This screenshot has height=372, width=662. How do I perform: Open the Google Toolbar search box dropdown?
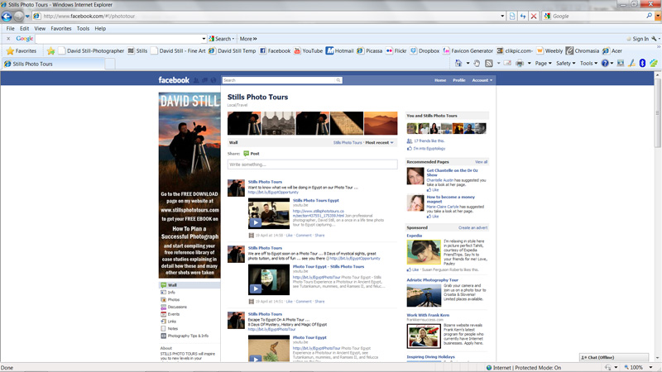pyautogui.click(x=204, y=39)
